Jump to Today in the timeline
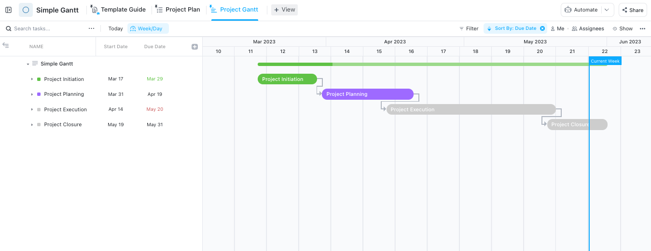 point(115,28)
